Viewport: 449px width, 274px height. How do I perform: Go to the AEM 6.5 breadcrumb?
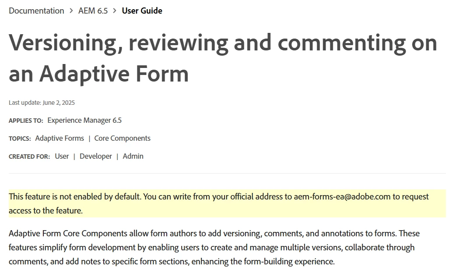pyautogui.click(x=93, y=11)
